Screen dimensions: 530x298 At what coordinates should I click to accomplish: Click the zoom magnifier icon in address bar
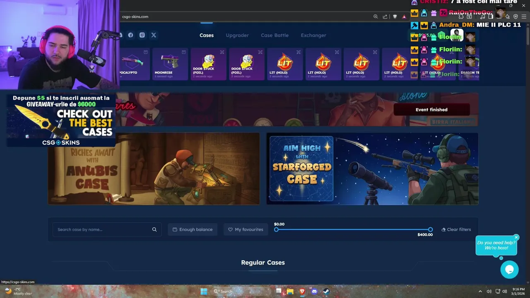[x=376, y=17]
